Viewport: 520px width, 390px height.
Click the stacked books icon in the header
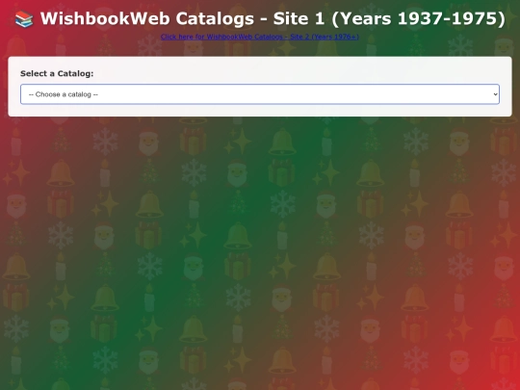click(x=24, y=19)
